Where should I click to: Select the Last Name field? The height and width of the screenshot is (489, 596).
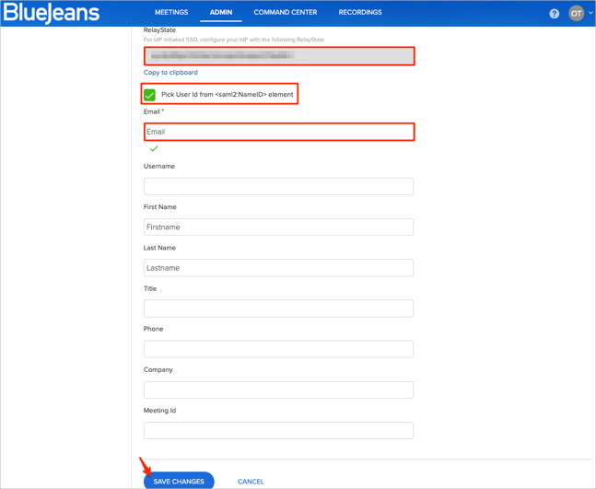point(278,268)
